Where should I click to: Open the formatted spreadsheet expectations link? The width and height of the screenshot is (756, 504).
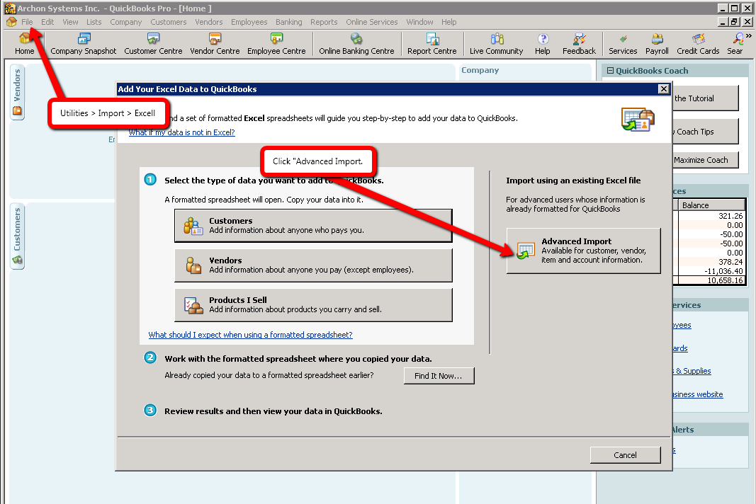point(250,335)
